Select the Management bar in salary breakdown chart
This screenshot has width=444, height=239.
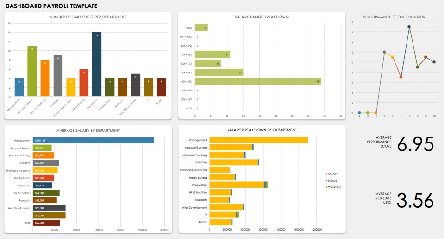pyautogui.click(x=258, y=140)
